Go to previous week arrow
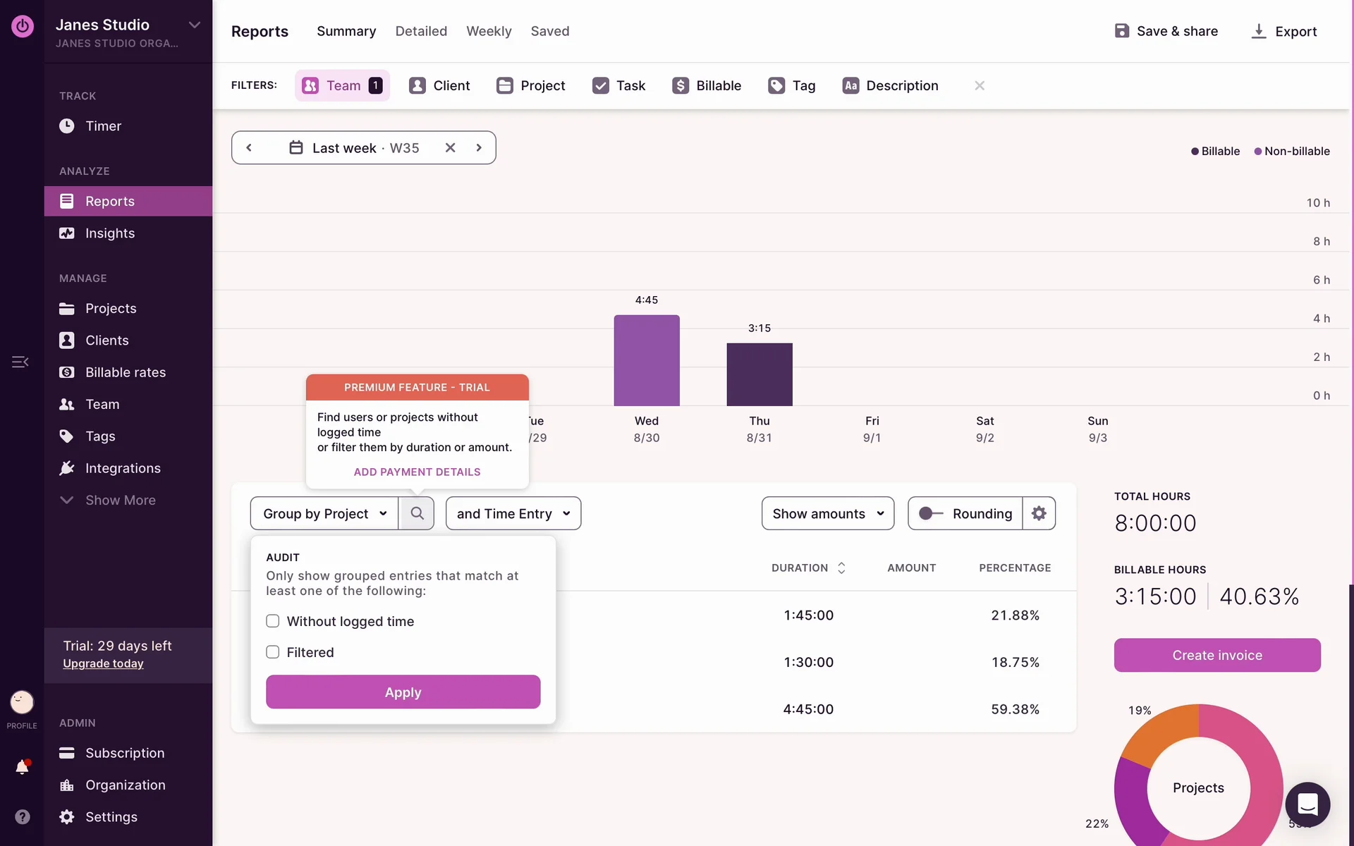The height and width of the screenshot is (846, 1354). coord(249,147)
